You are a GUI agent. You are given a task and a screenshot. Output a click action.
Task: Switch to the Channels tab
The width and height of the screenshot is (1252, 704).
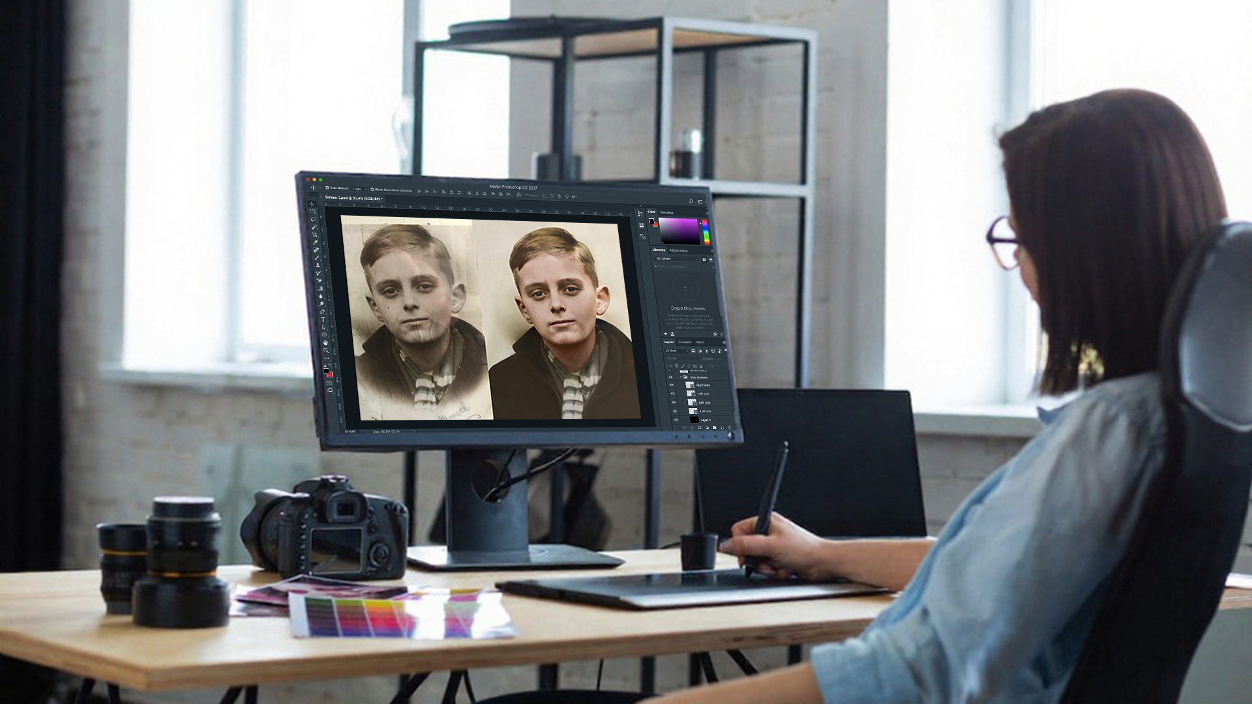click(x=685, y=342)
